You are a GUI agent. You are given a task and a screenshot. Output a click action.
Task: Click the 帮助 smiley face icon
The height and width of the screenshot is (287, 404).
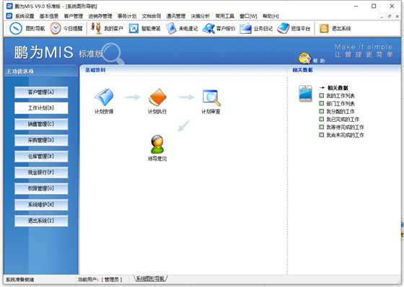point(304,58)
